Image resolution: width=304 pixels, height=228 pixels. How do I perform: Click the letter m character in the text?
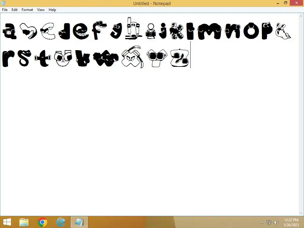point(209,31)
